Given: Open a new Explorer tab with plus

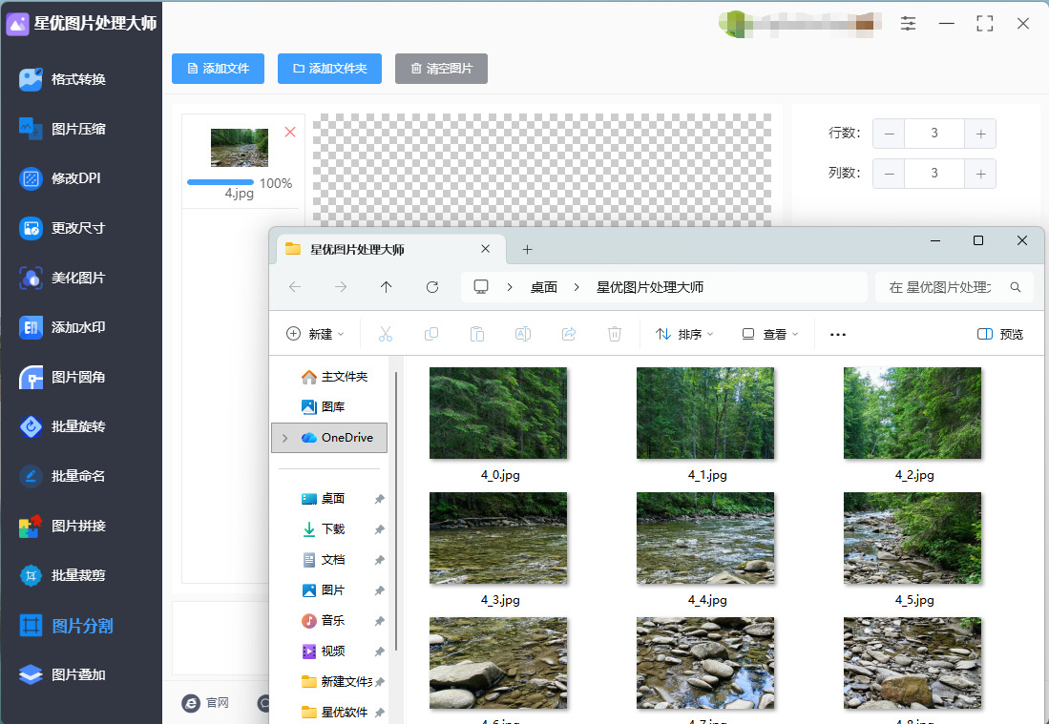Looking at the screenshot, I should tap(527, 250).
